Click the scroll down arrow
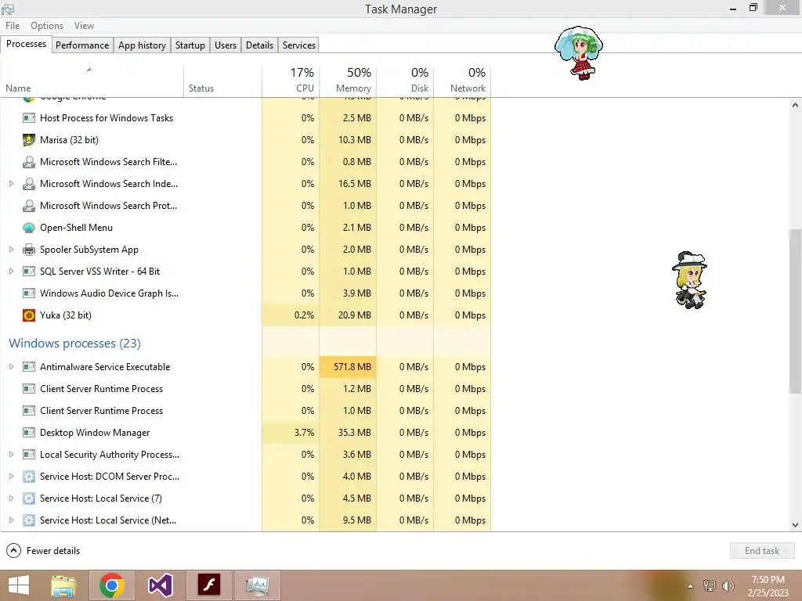This screenshot has height=601, width=802. coord(795,525)
